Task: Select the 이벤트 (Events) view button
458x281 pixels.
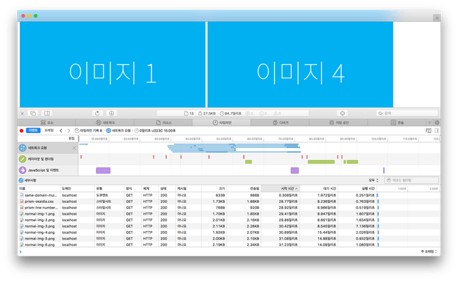Action: (x=33, y=130)
